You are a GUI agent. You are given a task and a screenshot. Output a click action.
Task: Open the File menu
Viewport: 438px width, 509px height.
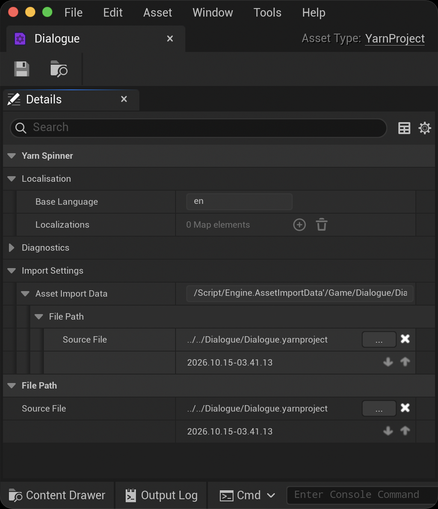74,13
